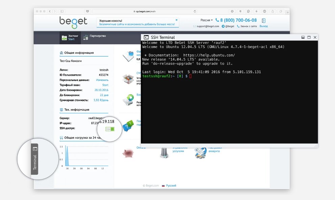
Task: Maximize the SSH Terminal window
Action: [309, 37]
